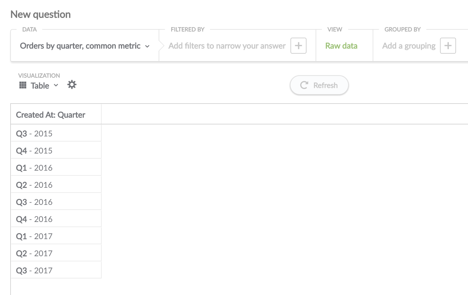Click Add filters to narrow your answer

[x=227, y=46]
